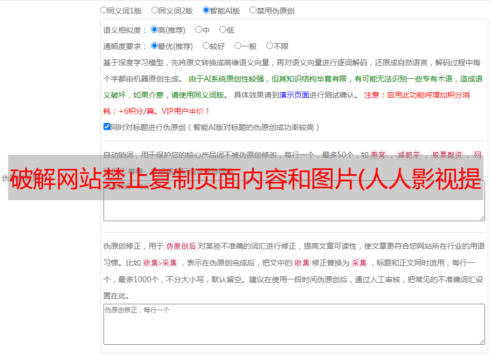Click inside the 自动锁词 textarea
The height and width of the screenshot is (355, 491).
tap(294, 201)
